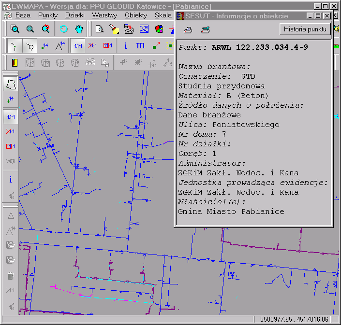Viewport: 341px width, 325px height.
Task: Toggle the crossed-out 1:1 button in left sidebar
Action: pos(11,131)
